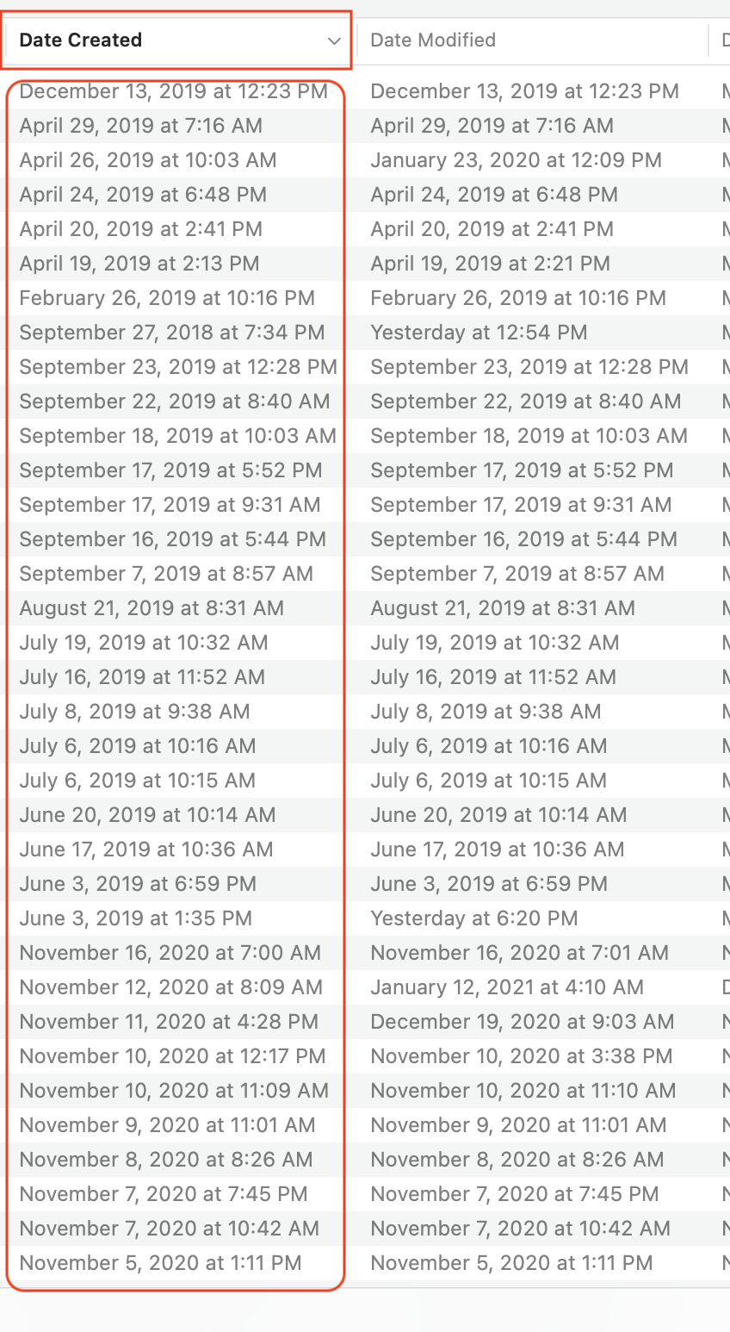Click the Yesterday at 12:54 PM modified cell
Viewport: 730px width, 1332px height.
[478, 333]
